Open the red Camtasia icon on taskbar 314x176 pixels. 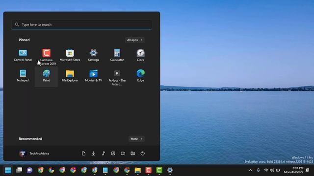(148, 170)
